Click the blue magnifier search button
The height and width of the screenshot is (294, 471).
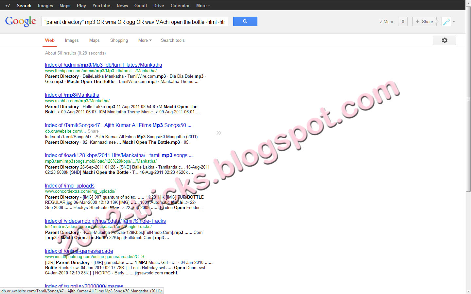[245, 22]
